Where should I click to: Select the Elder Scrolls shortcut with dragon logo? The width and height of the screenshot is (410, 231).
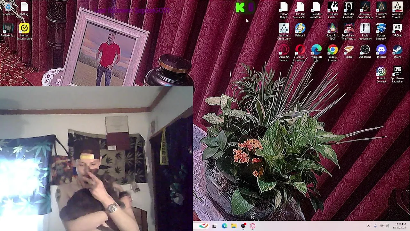tap(332, 11)
